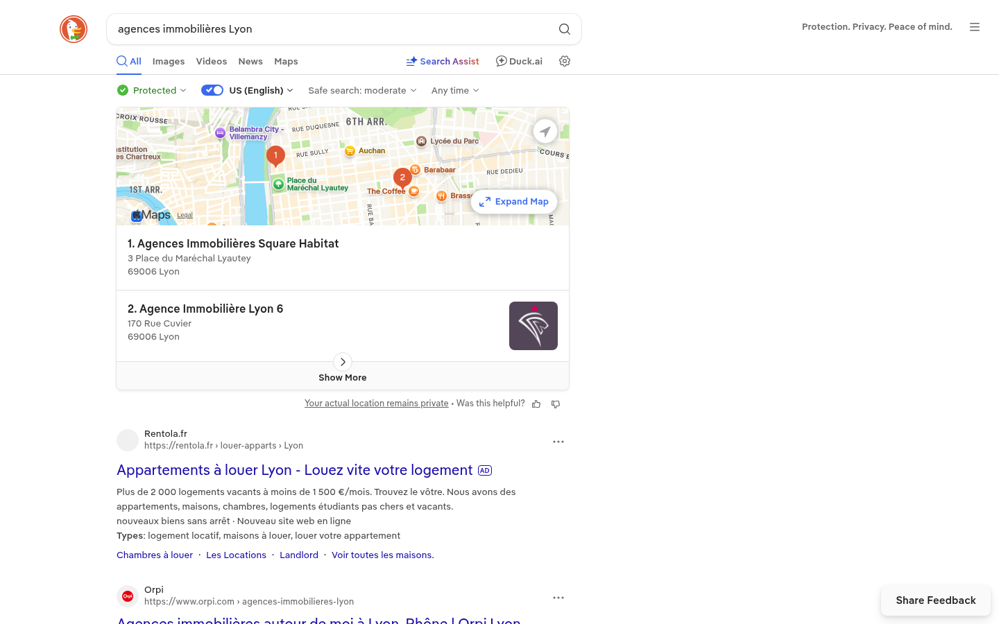Viewport: 999px width, 624px height.
Task: Open 'Chambres à louer' sitelink
Action: 155,555
